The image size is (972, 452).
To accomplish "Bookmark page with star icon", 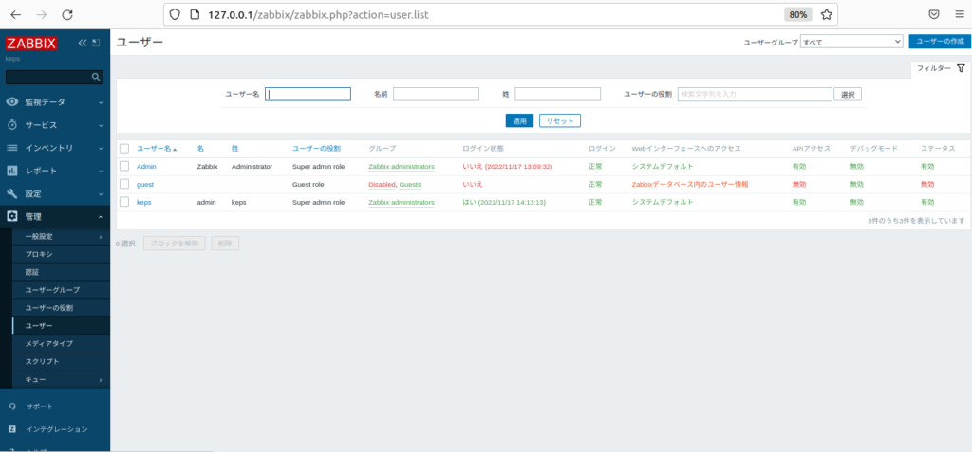I will pos(827,15).
